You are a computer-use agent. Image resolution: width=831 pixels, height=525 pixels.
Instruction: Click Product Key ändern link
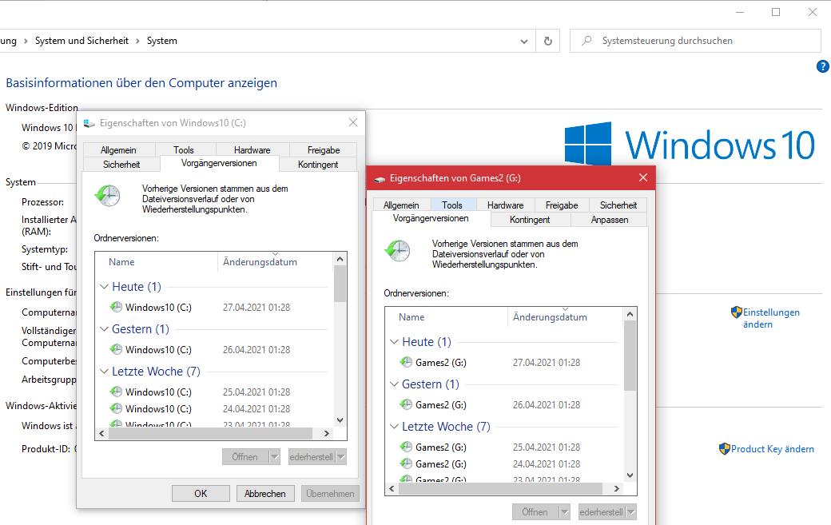point(772,449)
